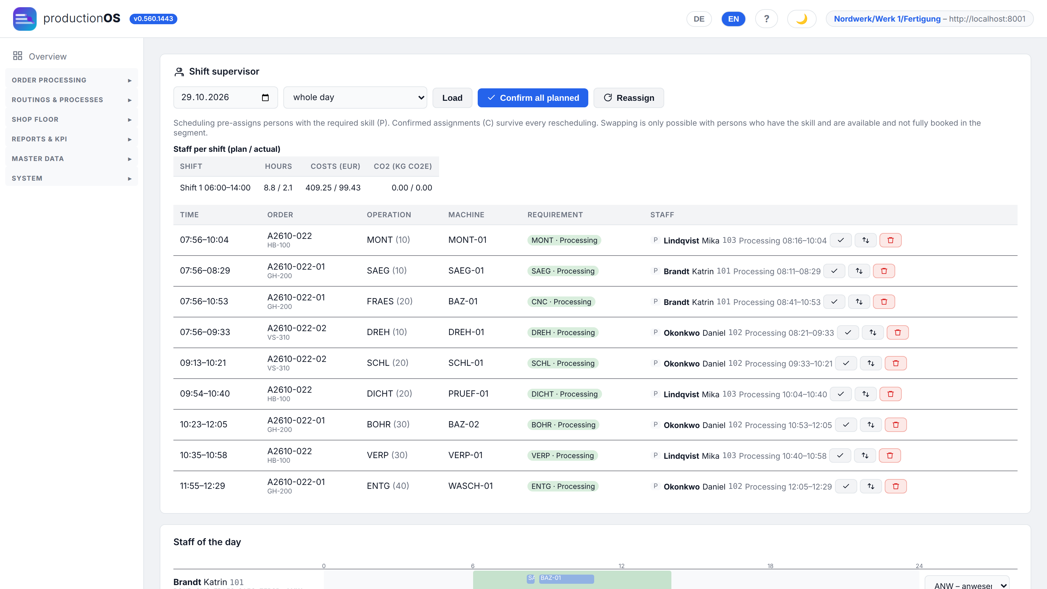
Task: Go to Overview in sidebar
Action: point(47,57)
